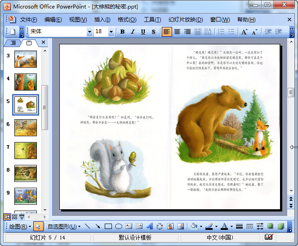Select the Rectangle tool
This screenshot has height=246, width=298.
108,226
